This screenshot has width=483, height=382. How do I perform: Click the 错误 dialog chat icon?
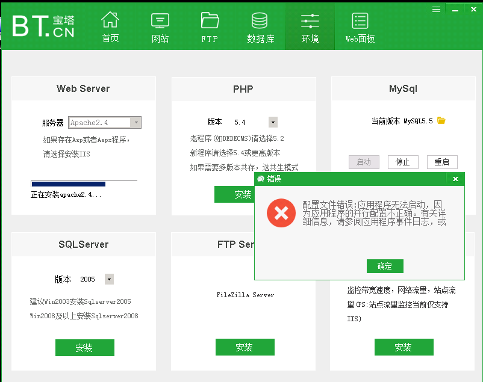(261, 179)
